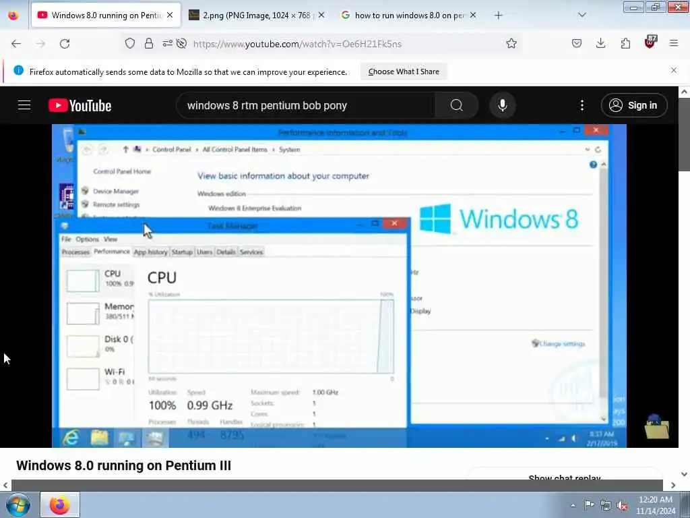Image resolution: width=690 pixels, height=518 pixels.
Task: Open a new tab with the plus button
Action: [498, 16]
